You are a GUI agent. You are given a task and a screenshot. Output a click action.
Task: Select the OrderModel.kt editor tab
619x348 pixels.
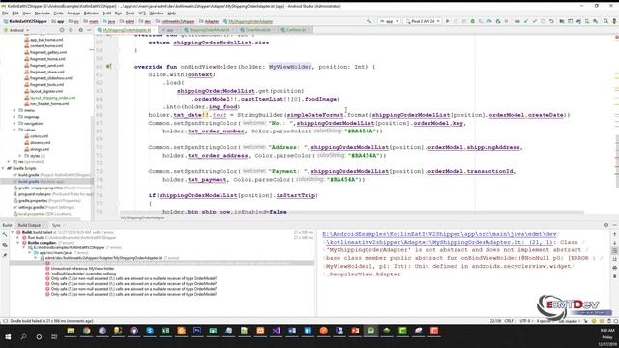258,30
